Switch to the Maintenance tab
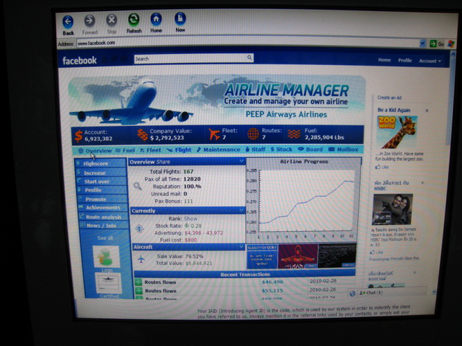 tap(218, 149)
